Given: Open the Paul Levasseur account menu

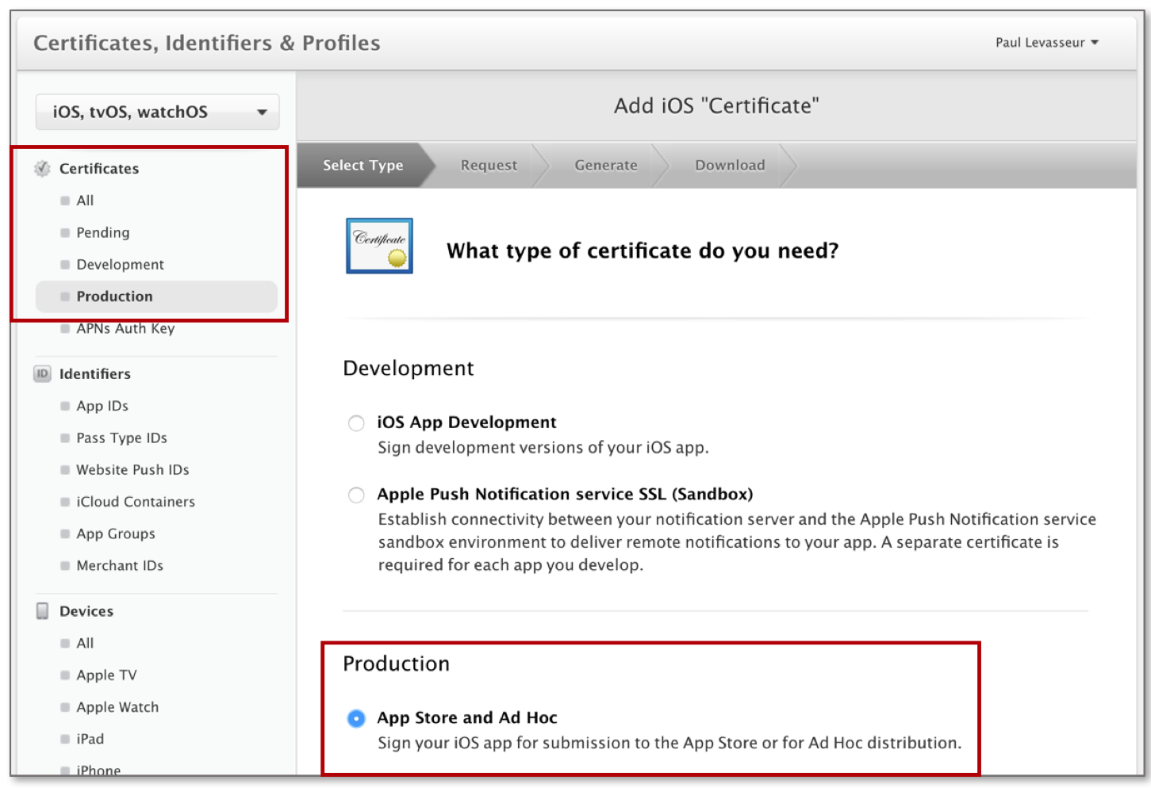Looking at the screenshot, I should pyautogui.click(x=1045, y=43).
